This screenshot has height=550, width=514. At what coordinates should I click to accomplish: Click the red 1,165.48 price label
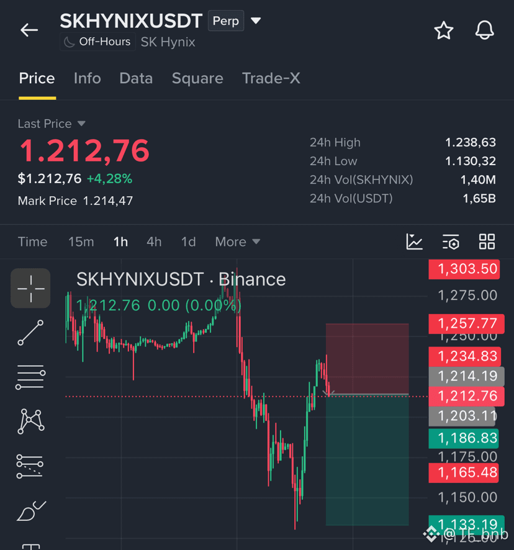pos(464,473)
